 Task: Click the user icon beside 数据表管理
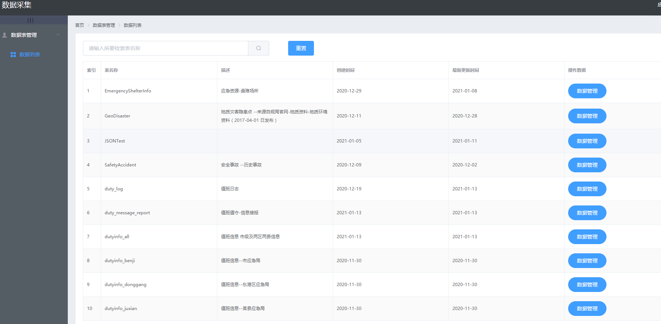5,35
